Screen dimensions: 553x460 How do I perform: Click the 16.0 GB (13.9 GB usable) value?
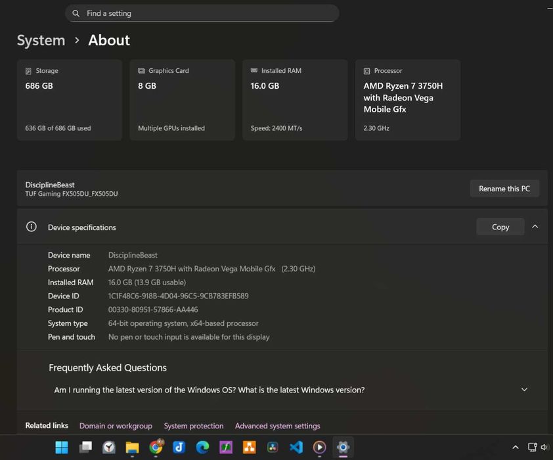(x=147, y=282)
